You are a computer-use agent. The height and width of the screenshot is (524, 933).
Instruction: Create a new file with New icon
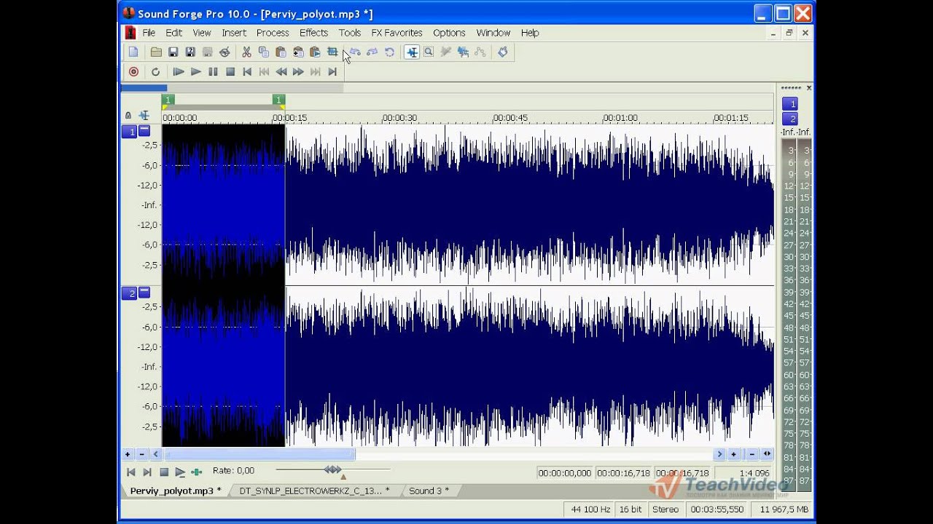tap(133, 52)
